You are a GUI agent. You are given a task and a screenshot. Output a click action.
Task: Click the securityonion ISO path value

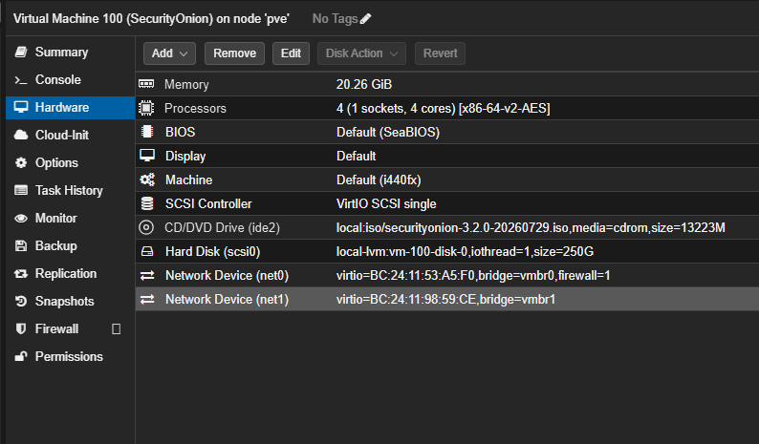[531, 228]
